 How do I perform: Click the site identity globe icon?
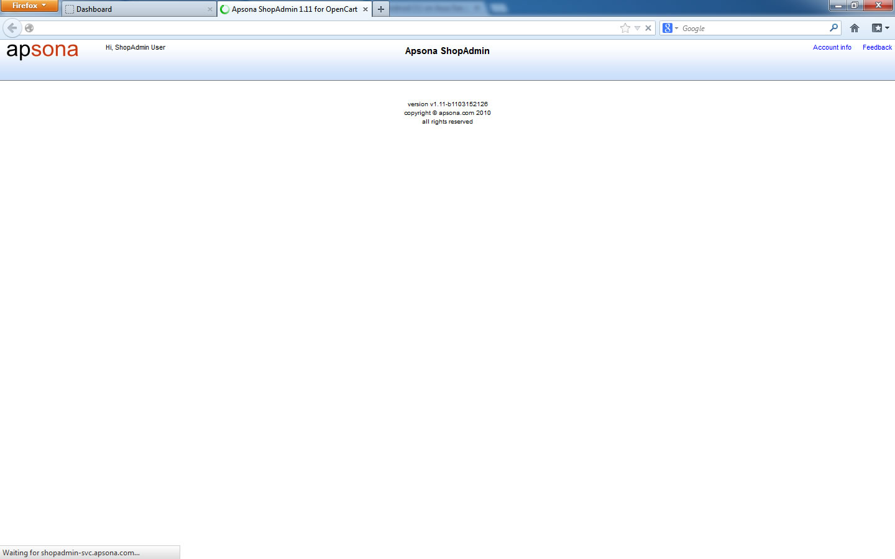click(x=29, y=28)
